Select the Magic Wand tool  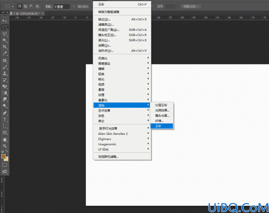click(x=5, y=40)
